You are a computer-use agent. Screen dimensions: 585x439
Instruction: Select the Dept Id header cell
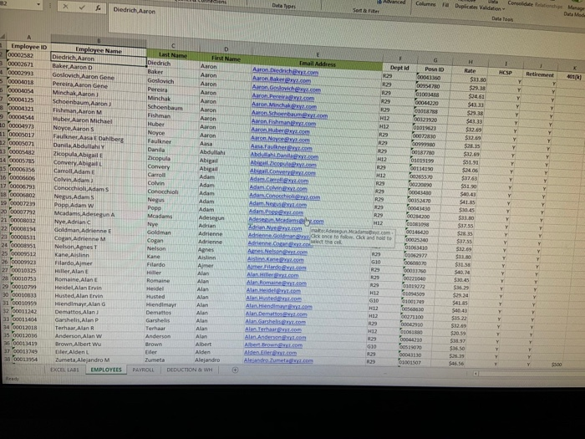pyautogui.click(x=399, y=68)
